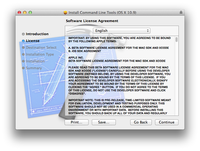Select the License step label
The image size is (200, 151).
coord(33,41)
